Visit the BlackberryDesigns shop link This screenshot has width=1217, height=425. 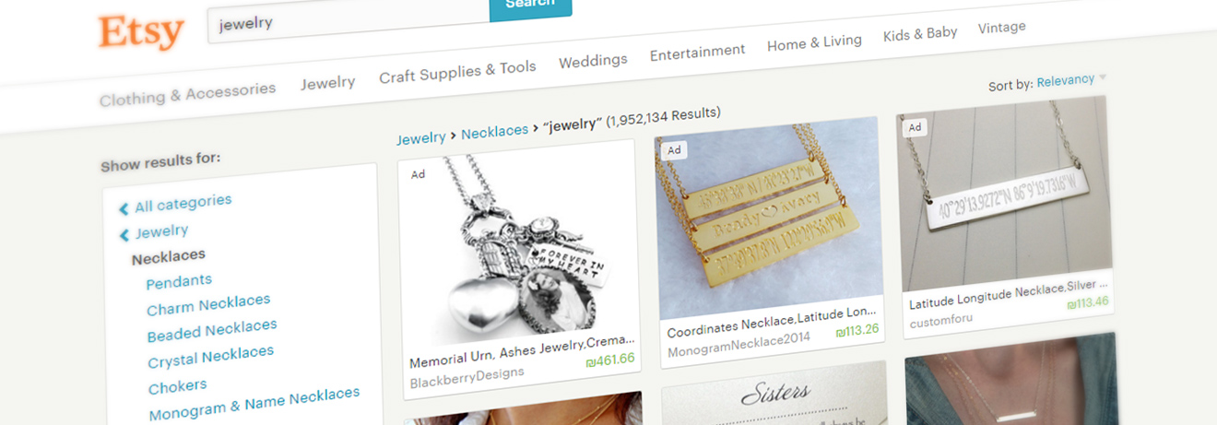(467, 374)
